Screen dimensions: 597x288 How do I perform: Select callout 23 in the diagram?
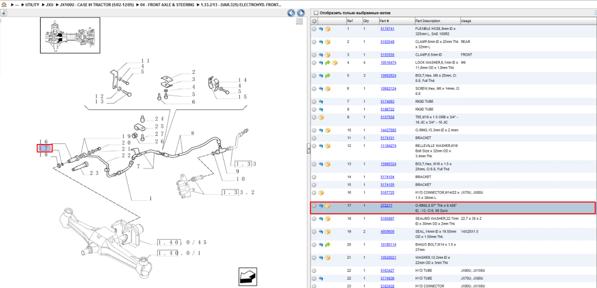[x=94, y=173]
